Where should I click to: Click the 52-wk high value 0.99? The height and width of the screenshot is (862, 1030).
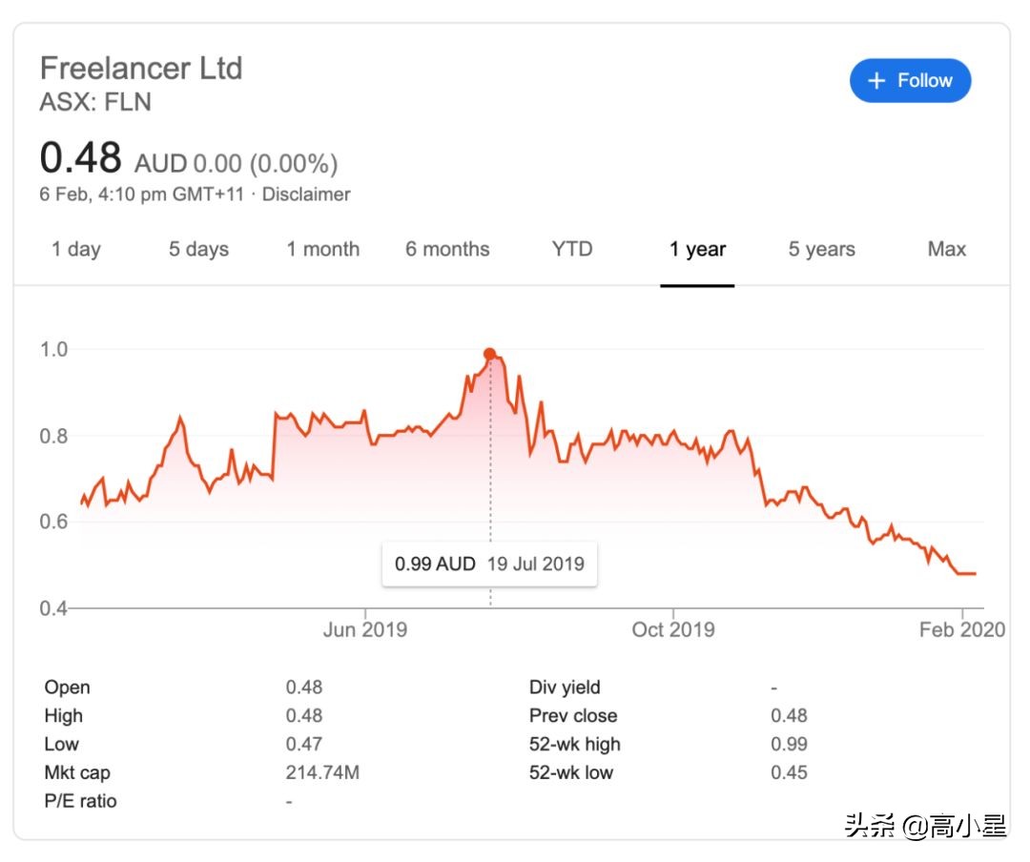pyautogui.click(x=790, y=744)
